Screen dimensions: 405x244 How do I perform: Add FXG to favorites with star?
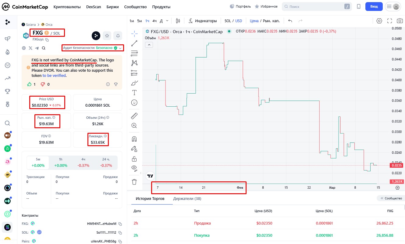[x=107, y=36]
